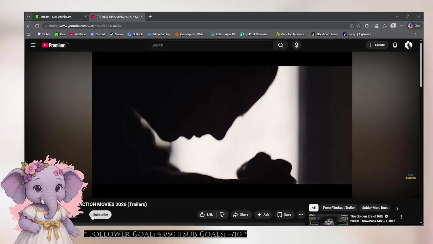Select the Spider-Man: Brand chip

375,208
